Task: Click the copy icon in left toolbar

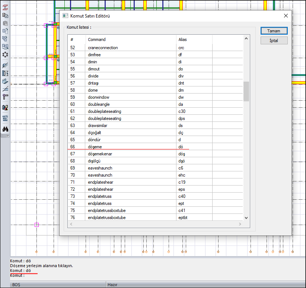Action: [x=5, y=15]
